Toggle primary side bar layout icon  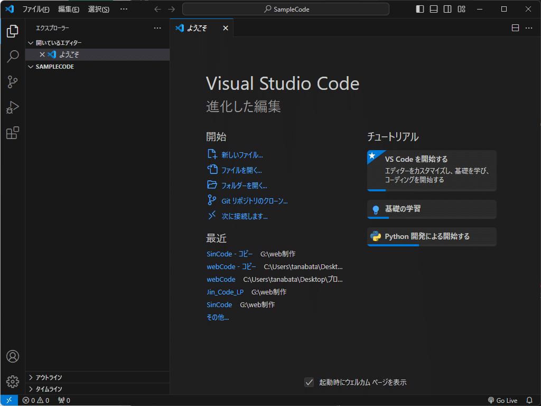click(420, 9)
